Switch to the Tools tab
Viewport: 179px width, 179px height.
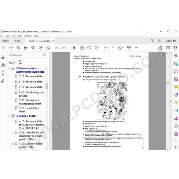tap(17, 41)
